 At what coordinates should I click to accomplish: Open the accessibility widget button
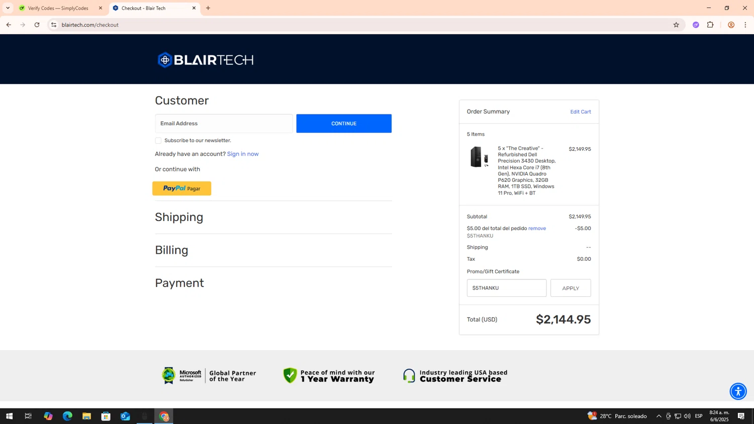click(x=738, y=391)
